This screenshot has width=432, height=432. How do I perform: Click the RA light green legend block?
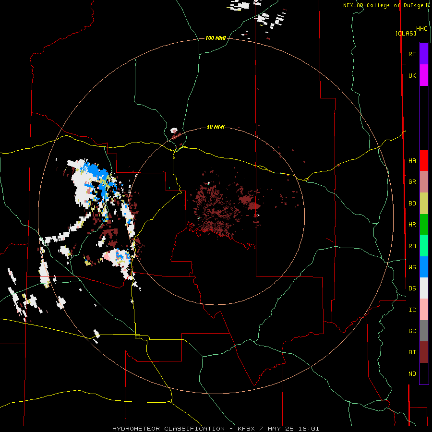point(424,246)
